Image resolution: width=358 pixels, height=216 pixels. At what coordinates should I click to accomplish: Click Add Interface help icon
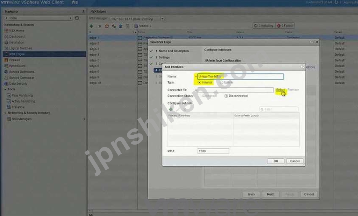coord(303,67)
